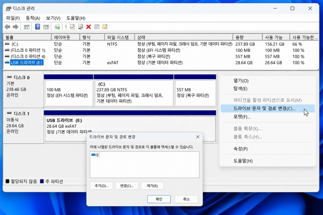Screen dimensions: 323x215
Task: Toggle the action pane toolbar icon
Action: tap(46, 27)
